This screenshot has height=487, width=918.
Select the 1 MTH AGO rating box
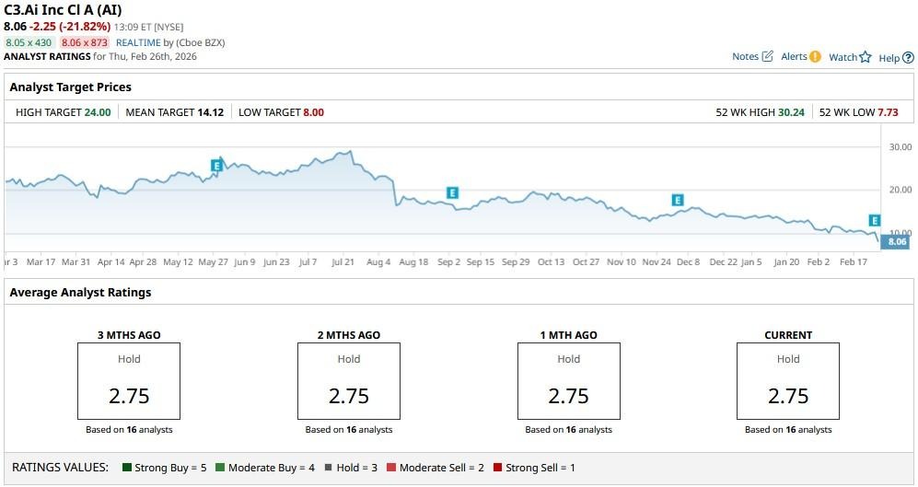click(568, 381)
